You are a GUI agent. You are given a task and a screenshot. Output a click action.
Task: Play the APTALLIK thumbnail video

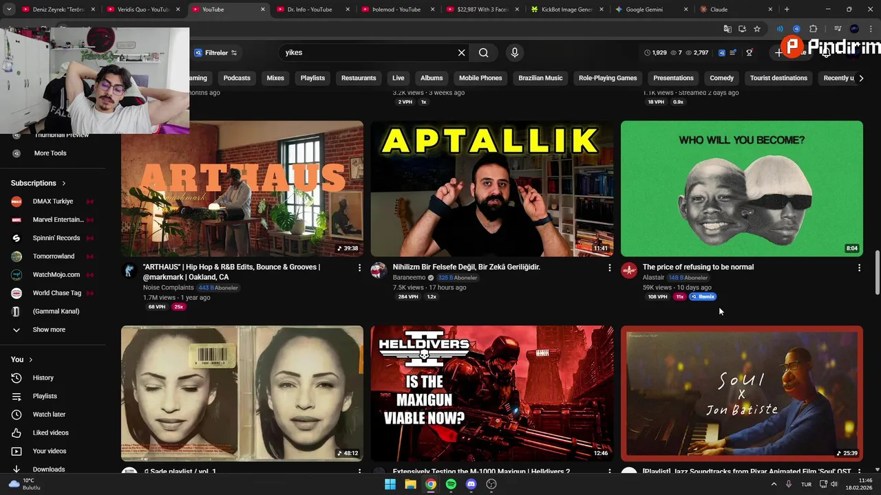(492, 189)
